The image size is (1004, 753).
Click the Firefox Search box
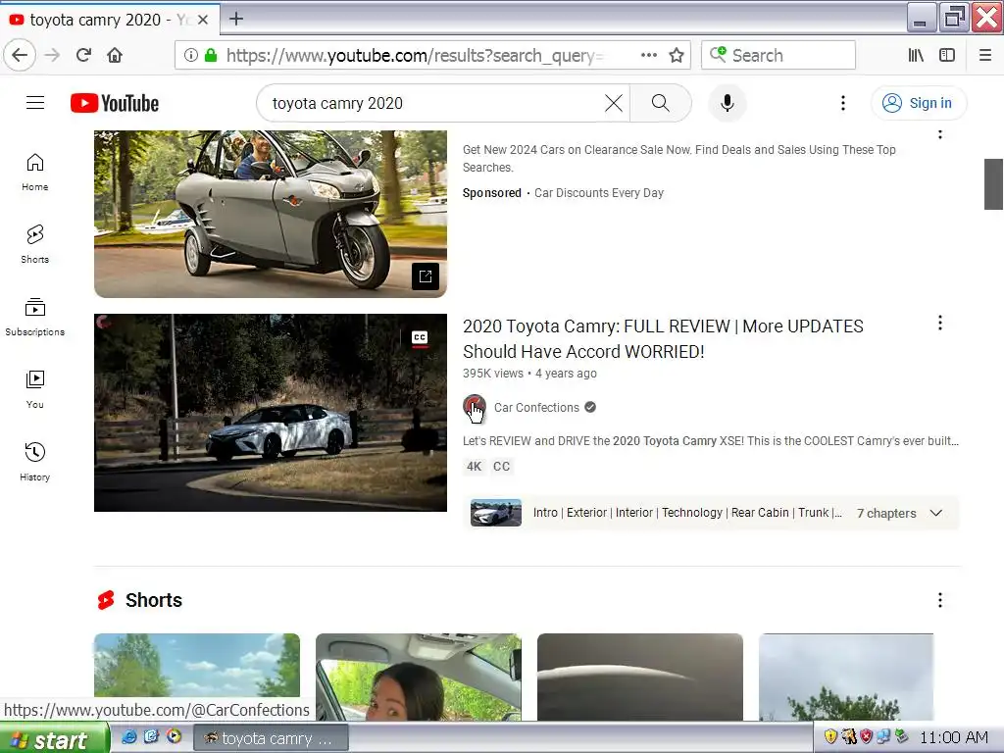pos(778,55)
